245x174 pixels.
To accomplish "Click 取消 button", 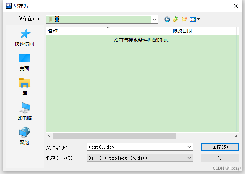I will pyautogui.click(x=220, y=158).
